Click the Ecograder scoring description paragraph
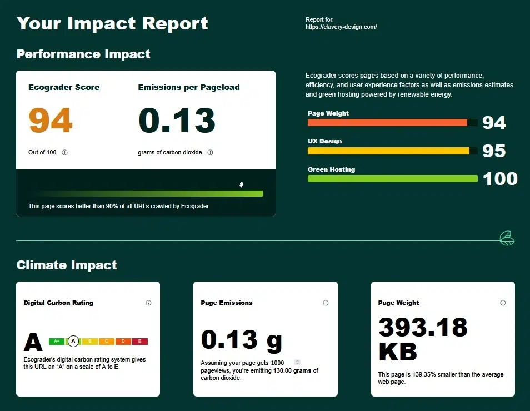 tap(409, 85)
